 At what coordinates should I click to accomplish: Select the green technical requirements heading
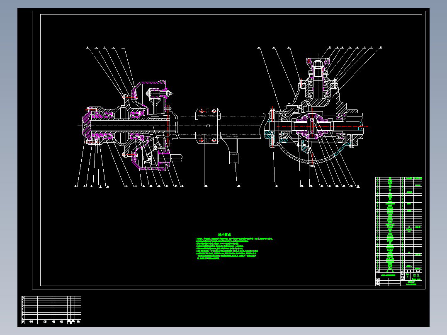pos(224,234)
